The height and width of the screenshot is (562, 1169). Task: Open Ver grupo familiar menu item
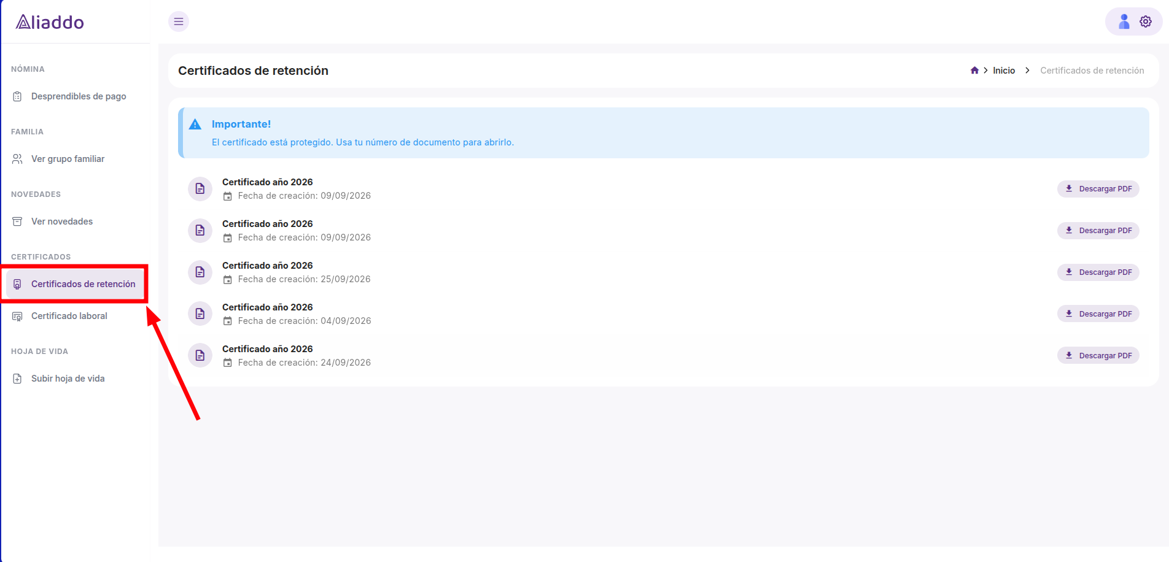coord(75,159)
